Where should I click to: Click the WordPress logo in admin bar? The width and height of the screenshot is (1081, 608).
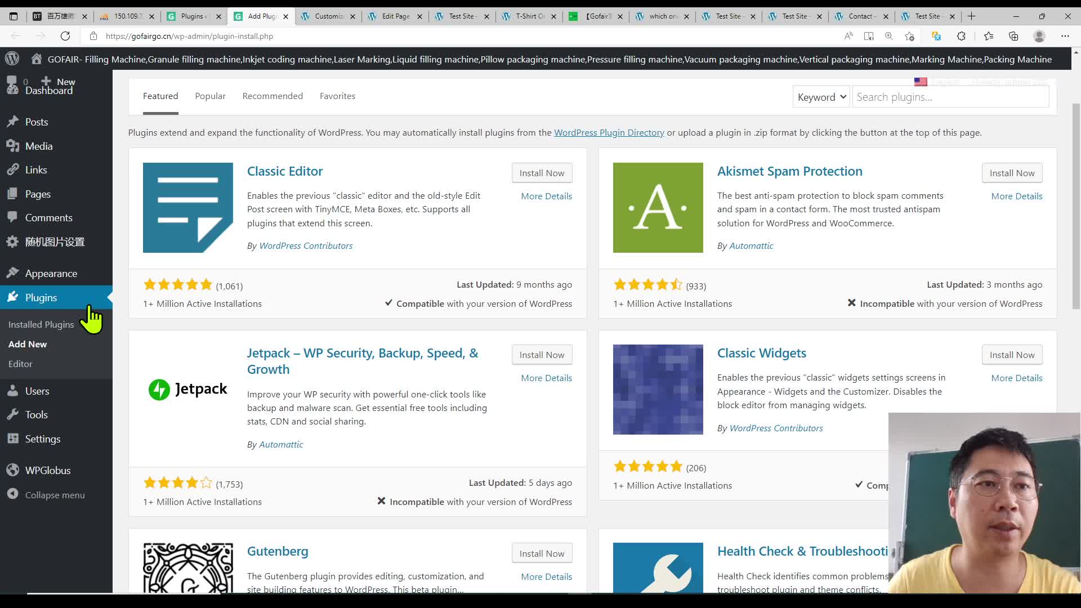coord(12,59)
